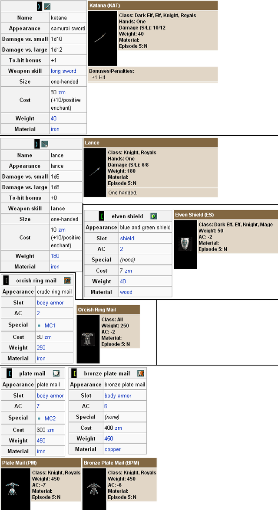Open the "wood" material link
The height and width of the screenshot is (510, 278).
coord(126,292)
